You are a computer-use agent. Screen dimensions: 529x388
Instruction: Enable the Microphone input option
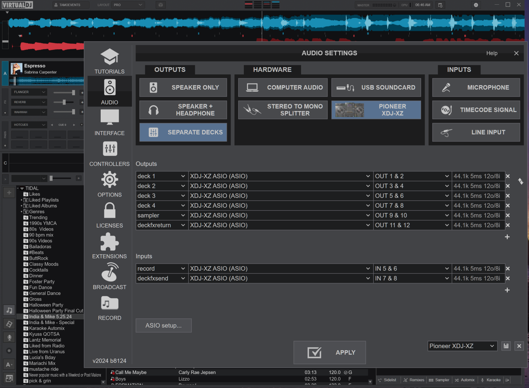click(x=476, y=87)
